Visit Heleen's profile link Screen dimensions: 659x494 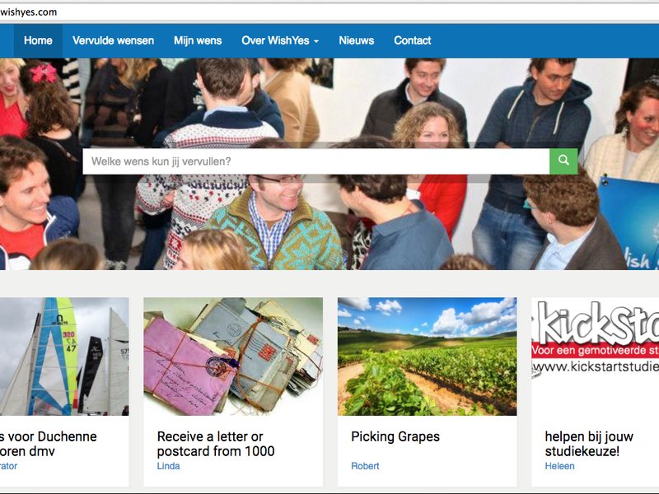coord(559,466)
